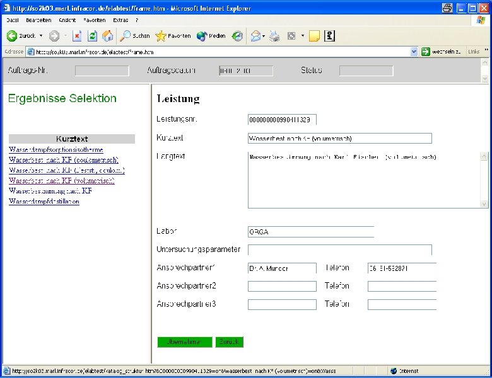Open the Medien pane

point(211,36)
